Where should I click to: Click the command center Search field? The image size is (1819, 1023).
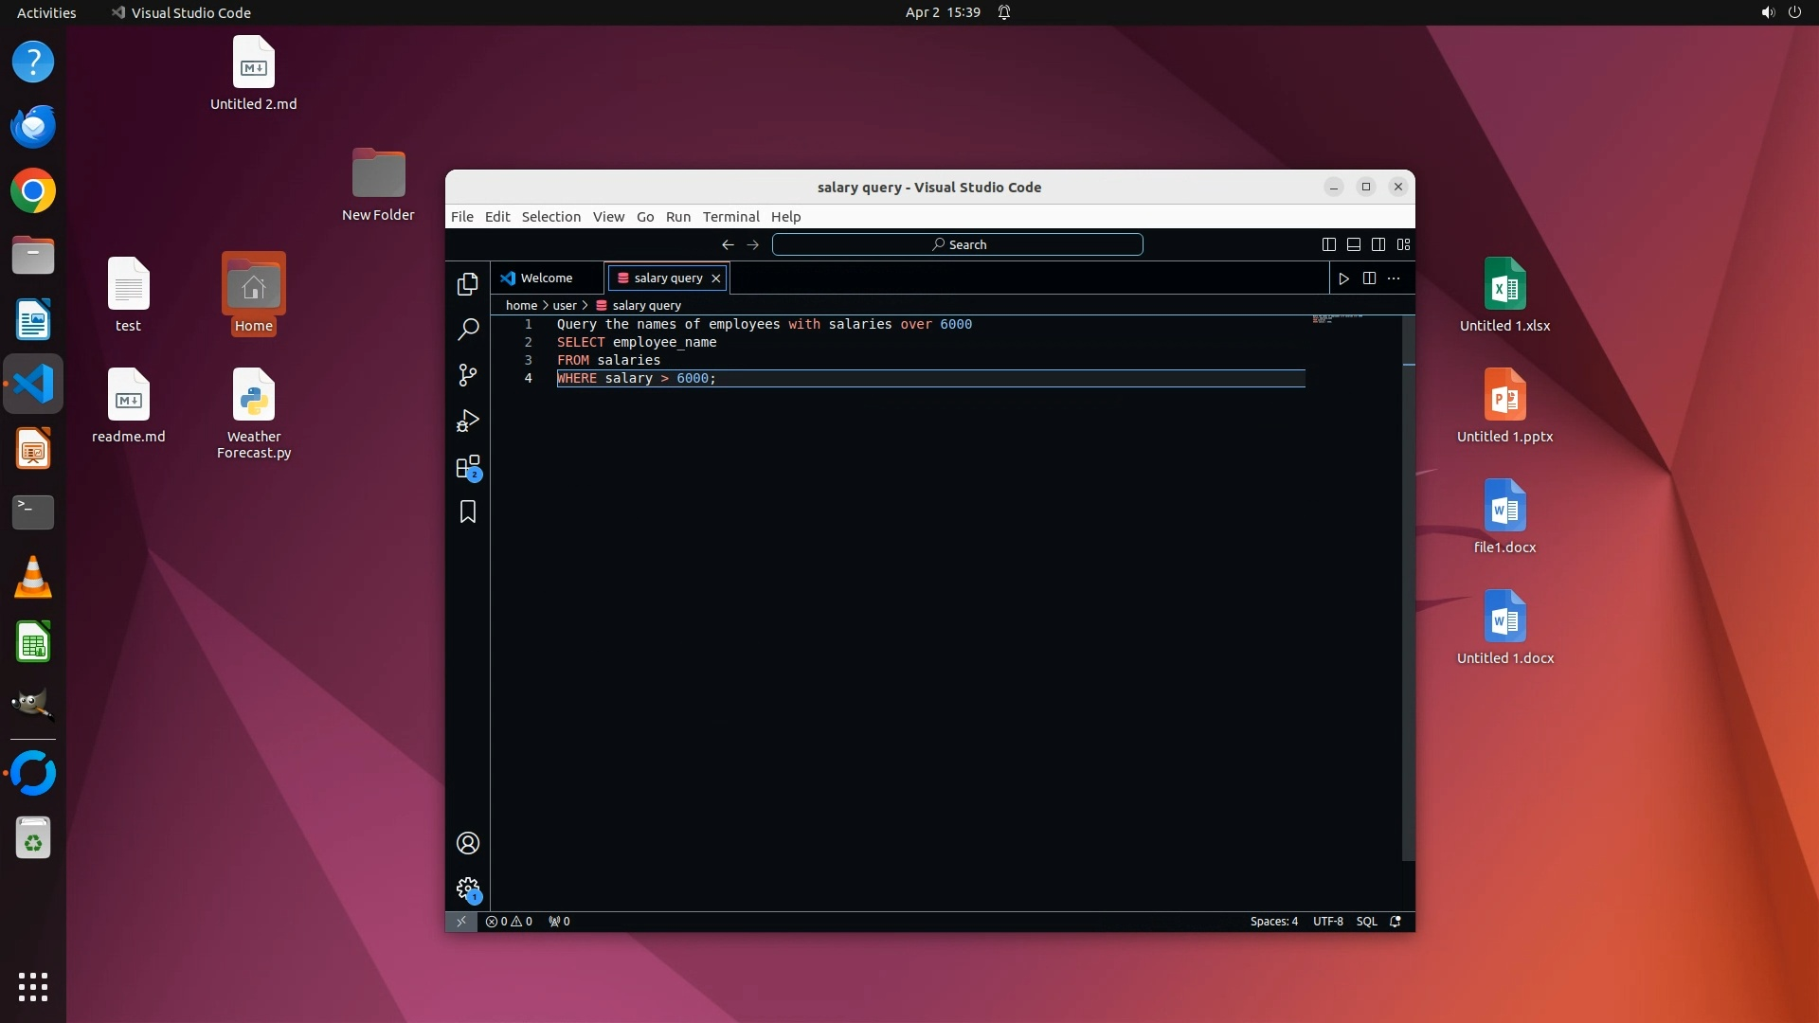957,244
